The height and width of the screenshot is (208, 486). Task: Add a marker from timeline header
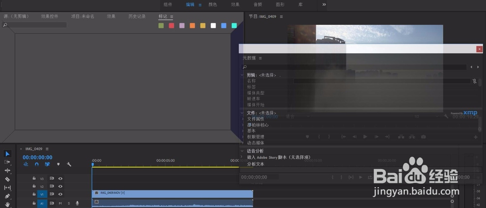(58, 164)
